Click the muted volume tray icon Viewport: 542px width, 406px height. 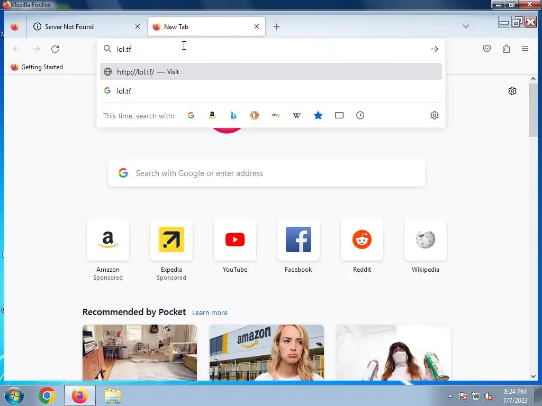click(489, 396)
